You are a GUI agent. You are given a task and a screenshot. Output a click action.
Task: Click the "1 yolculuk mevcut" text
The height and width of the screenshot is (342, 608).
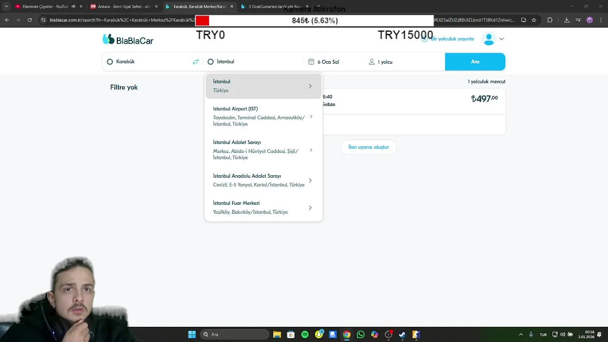click(486, 82)
